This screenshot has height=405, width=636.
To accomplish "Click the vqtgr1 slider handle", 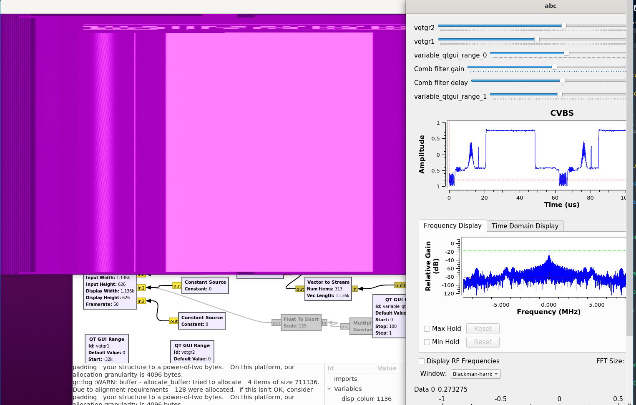I will 537,40.
